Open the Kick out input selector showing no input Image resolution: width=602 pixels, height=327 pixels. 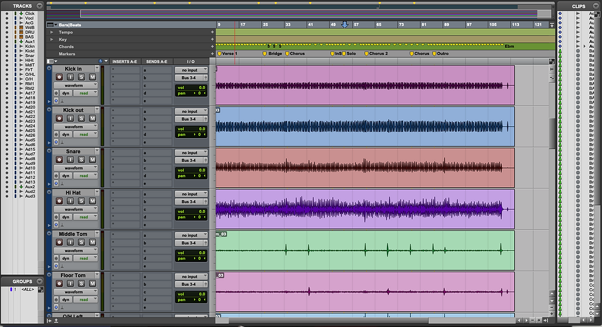pyautogui.click(x=191, y=112)
